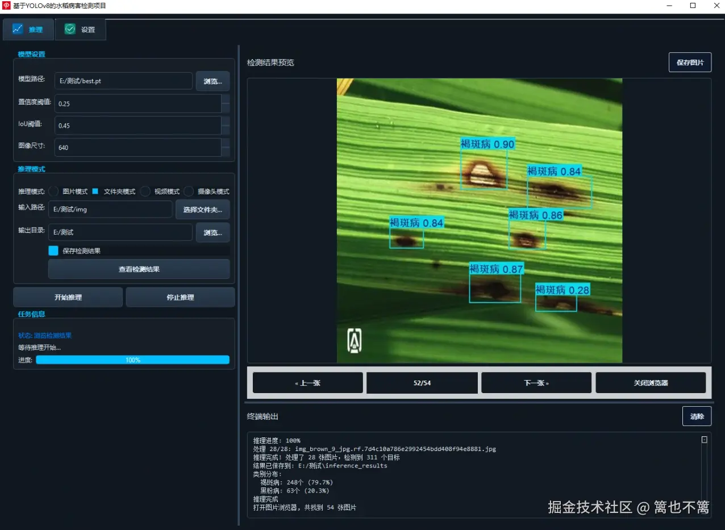Click the 状态: 浏览检测结果 status text
The width and height of the screenshot is (725, 530).
pos(45,336)
